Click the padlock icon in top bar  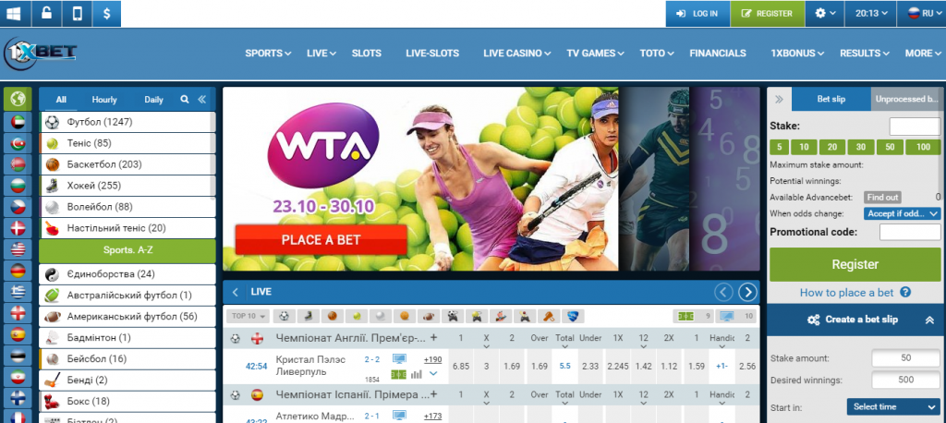(45, 14)
